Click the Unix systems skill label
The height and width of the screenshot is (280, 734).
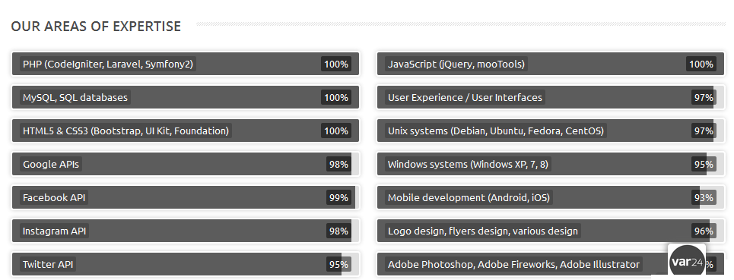496,131
